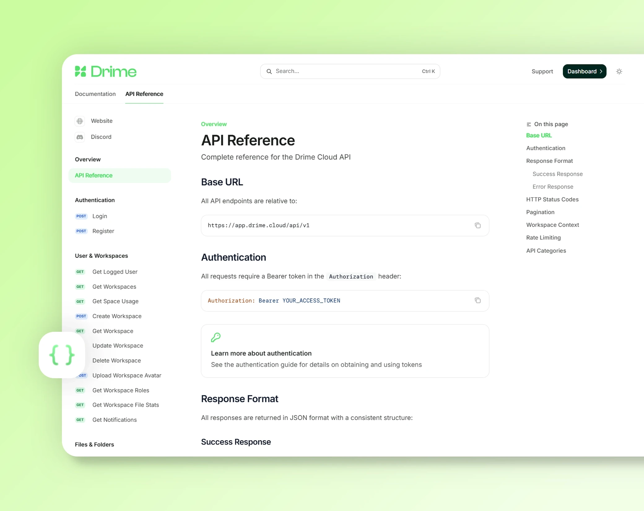Jump to HTTP Status Codes in outline

(x=552, y=199)
